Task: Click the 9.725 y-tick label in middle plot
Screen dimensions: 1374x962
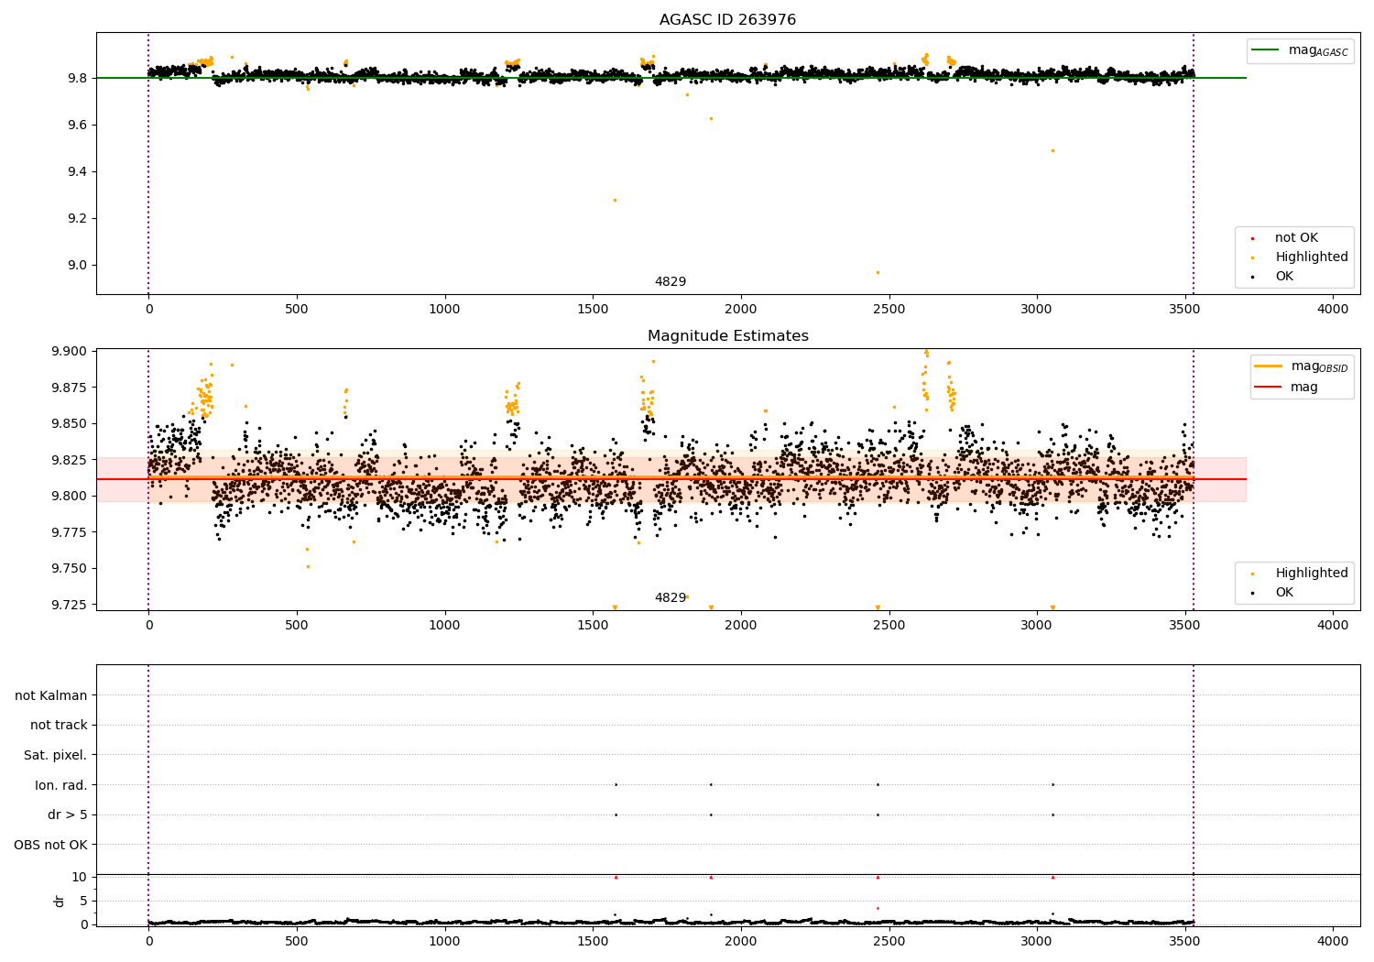Action: pyautogui.click(x=70, y=605)
